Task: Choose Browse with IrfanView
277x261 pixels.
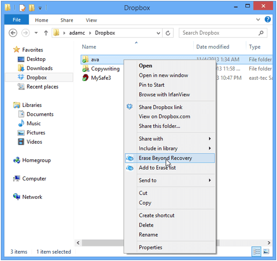Action: (x=170, y=94)
